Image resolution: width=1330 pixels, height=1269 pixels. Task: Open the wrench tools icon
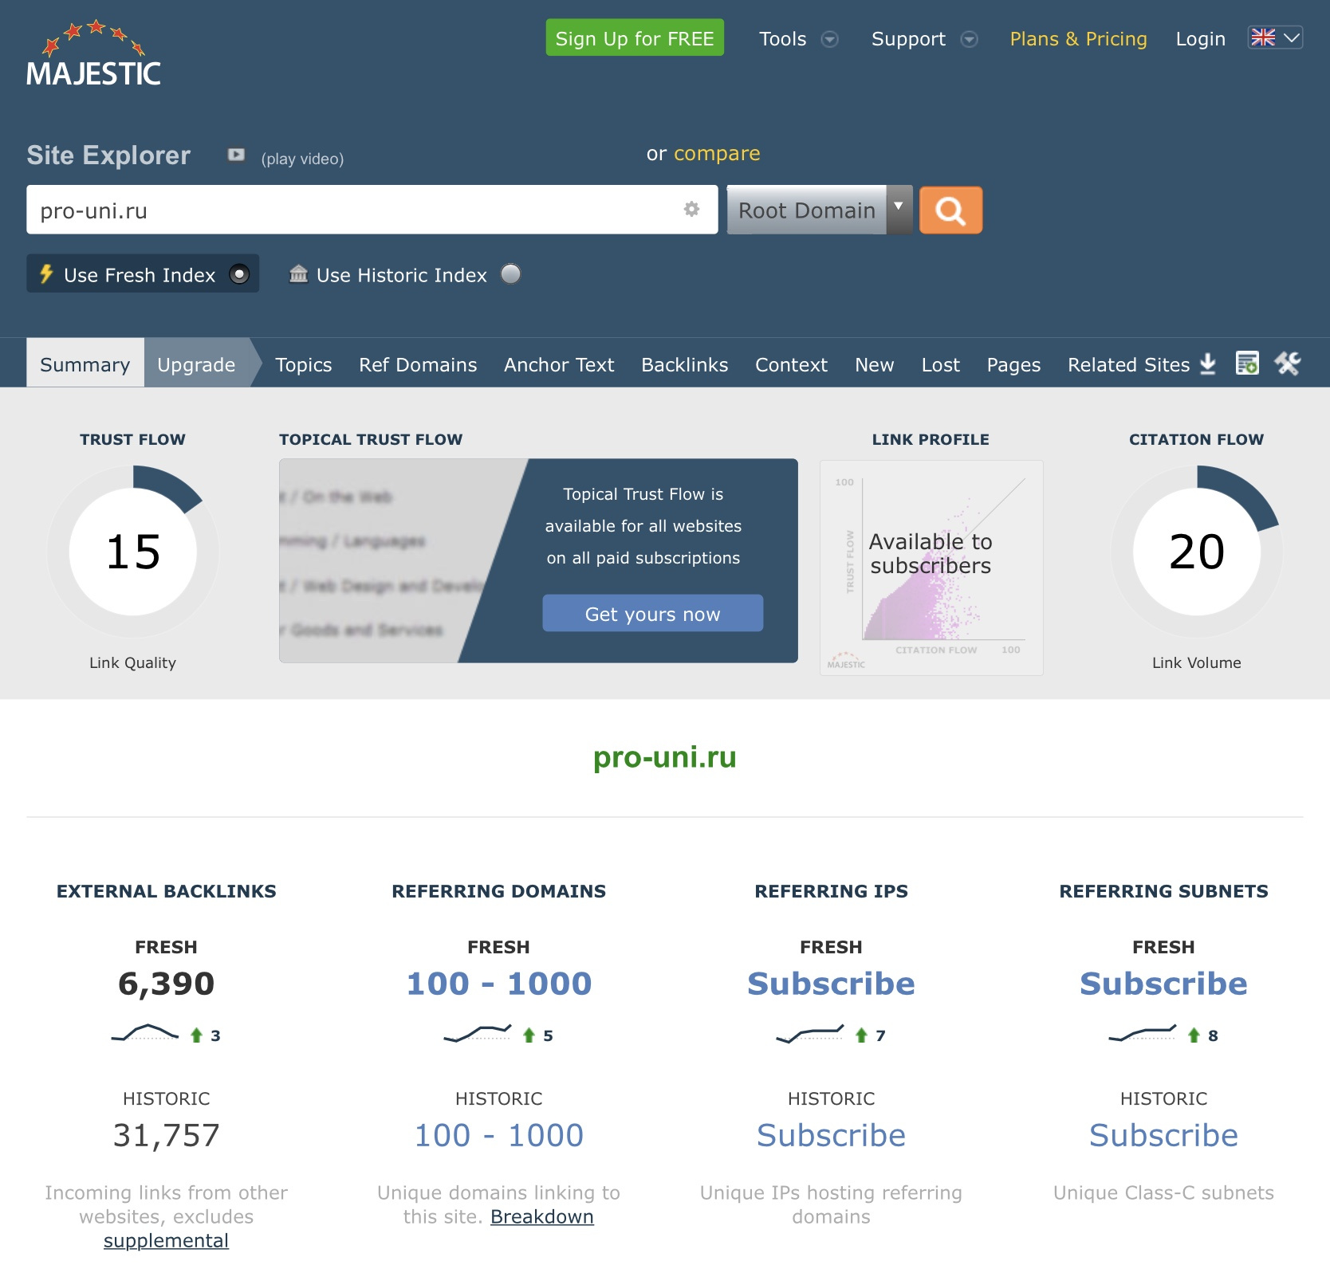pos(1287,363)
